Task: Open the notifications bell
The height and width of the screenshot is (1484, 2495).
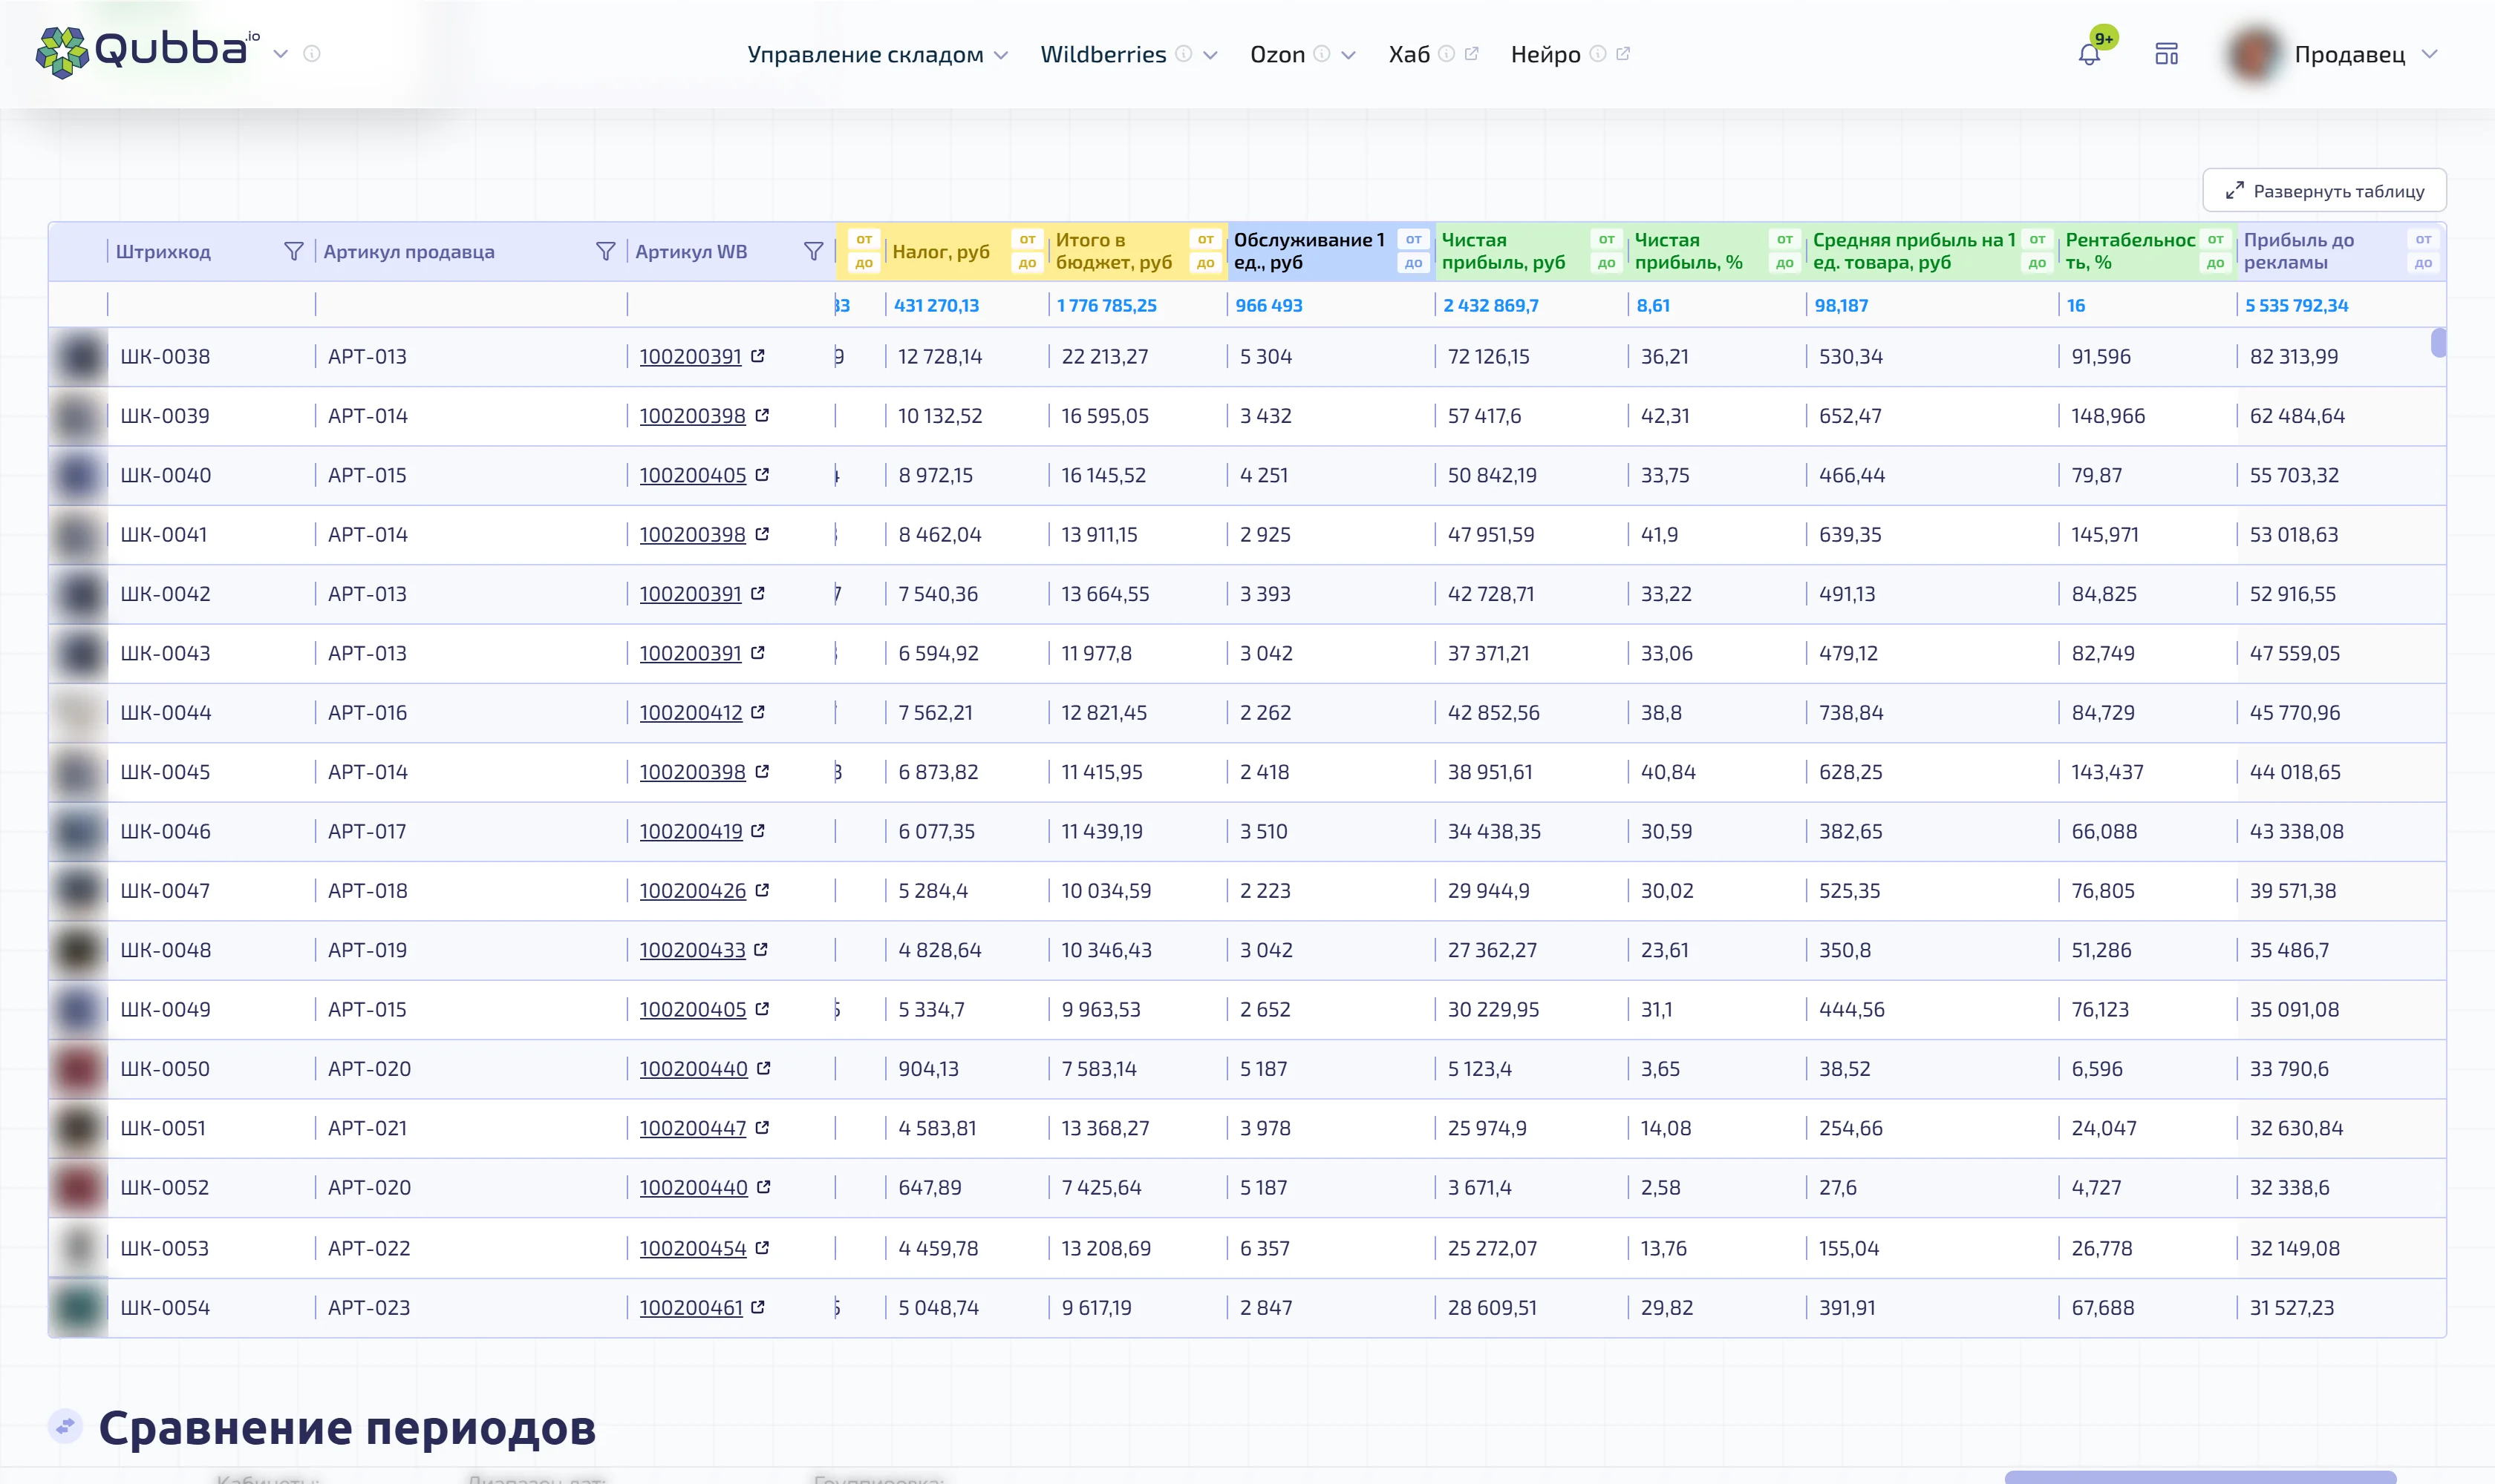Action: click(2089, 54)
